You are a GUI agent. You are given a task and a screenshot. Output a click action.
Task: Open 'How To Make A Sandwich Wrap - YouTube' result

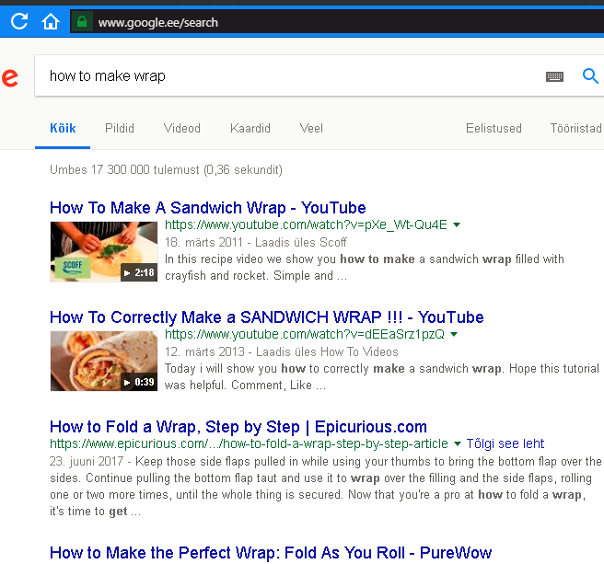pos(208,208)
